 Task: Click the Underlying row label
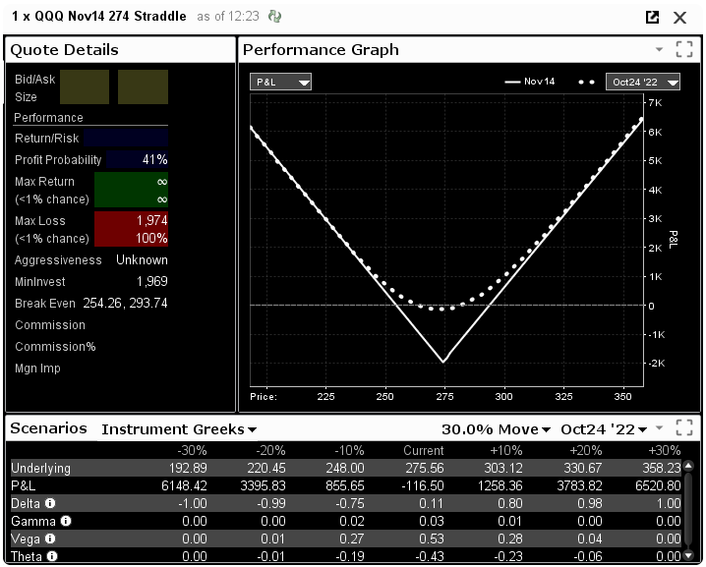point(41,468)
